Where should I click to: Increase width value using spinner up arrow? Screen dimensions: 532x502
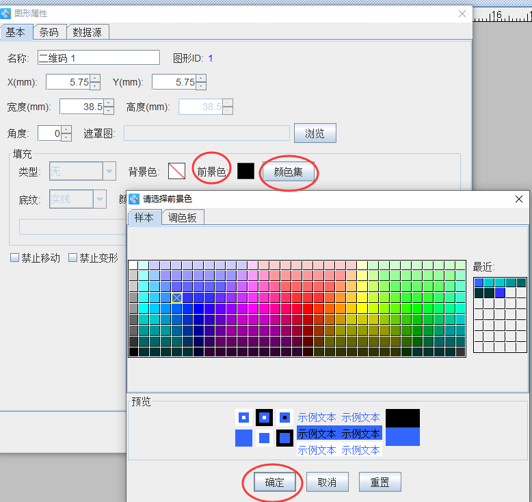click(109, 103)
